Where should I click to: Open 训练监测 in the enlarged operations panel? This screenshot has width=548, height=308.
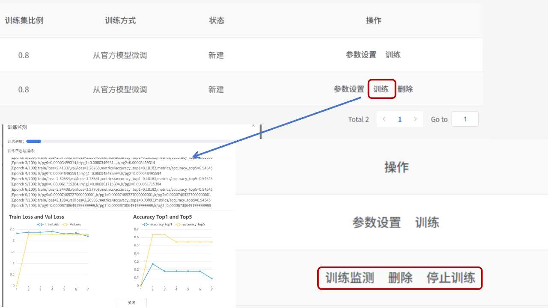[x=349, y=278]
